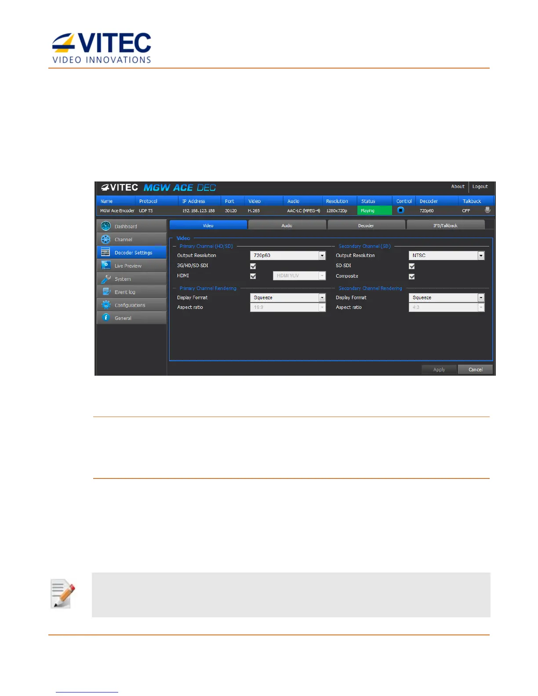Click the VITEC MGW ACE DEC logo
The image size is (538, 696).
[158, 188]
